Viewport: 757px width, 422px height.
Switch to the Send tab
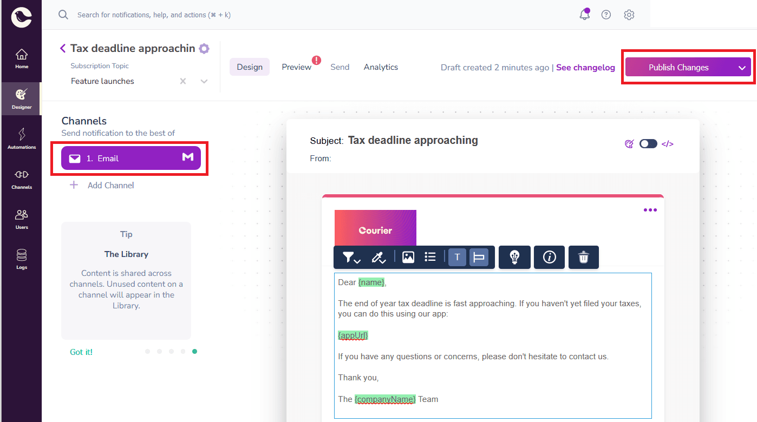340,67
